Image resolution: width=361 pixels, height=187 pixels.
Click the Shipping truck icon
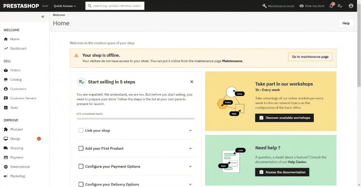(6, 148)
